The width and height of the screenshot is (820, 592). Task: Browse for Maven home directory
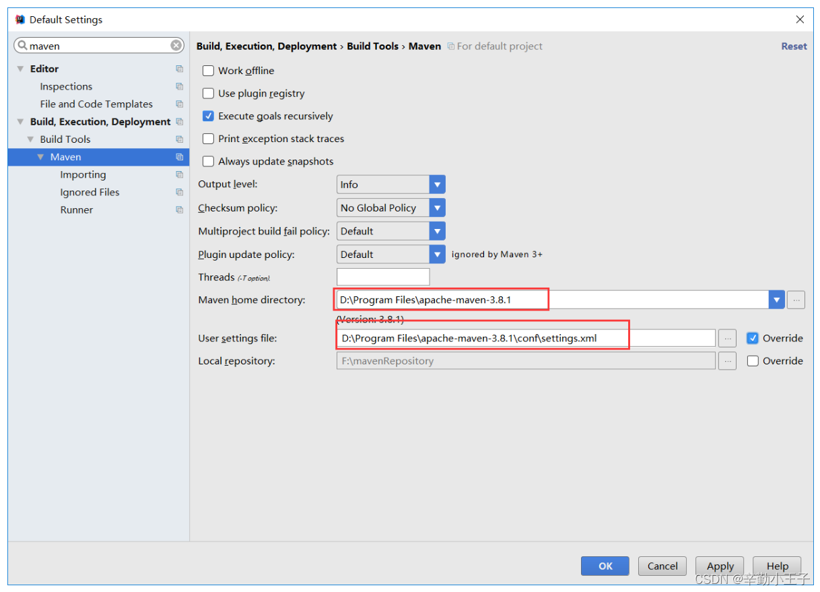(796, 300)
